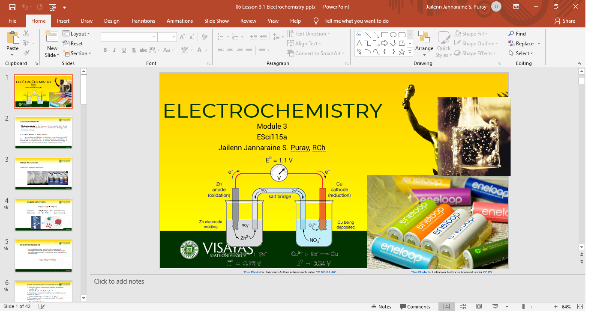Click the Share button
Image resolution: width=591 pixels, height=311 pixels.
coord(565,21)
